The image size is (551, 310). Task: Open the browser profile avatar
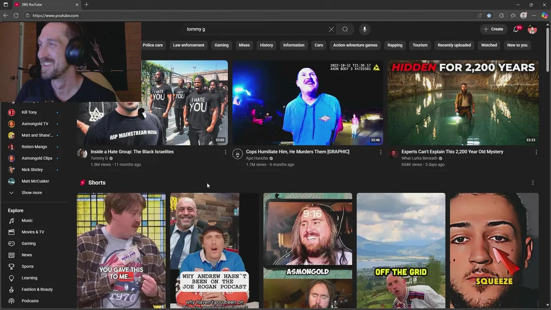[x=523, y=15]
